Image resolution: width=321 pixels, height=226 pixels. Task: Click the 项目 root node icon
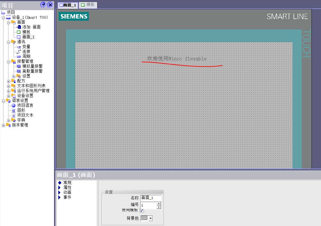pyautogui.click(x=3, y=13)
